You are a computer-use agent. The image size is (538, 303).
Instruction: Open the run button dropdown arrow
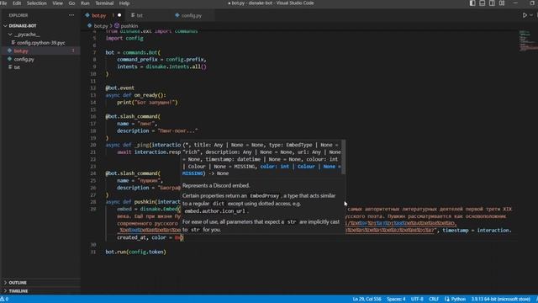coord(531,15)
